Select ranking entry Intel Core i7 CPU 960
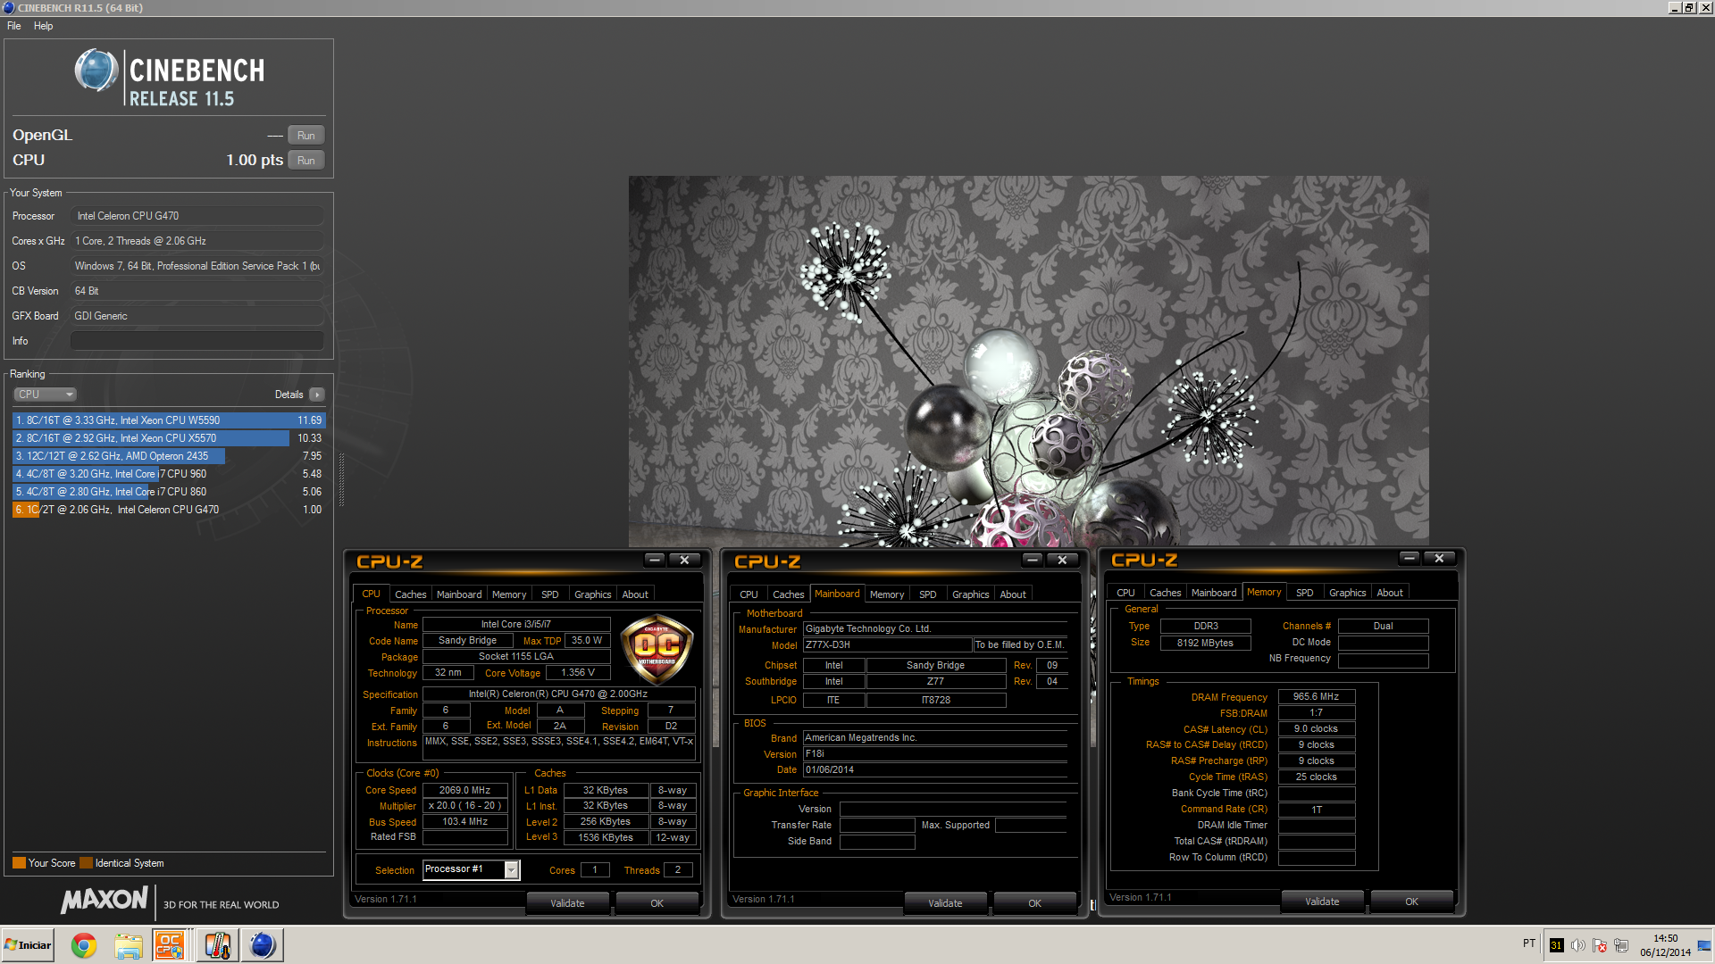1715x964 pixels. [169, 474]
